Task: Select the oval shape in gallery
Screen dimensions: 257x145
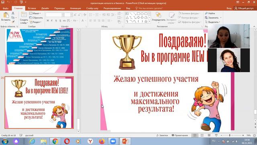Action: 142,14
